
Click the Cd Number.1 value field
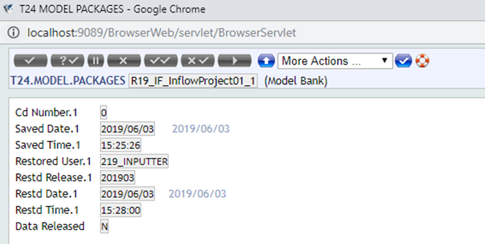[x=104, y=113]
